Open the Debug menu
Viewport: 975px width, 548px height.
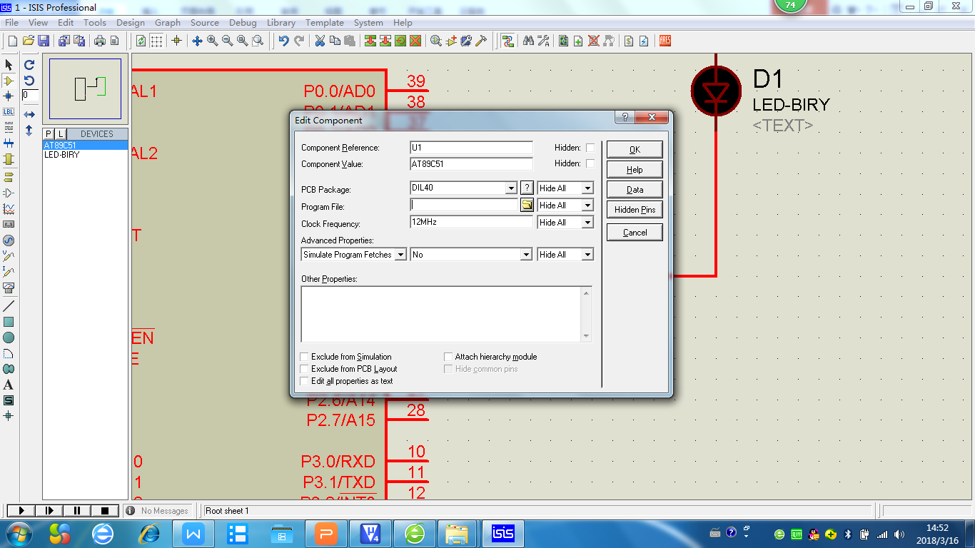point(243,23)
